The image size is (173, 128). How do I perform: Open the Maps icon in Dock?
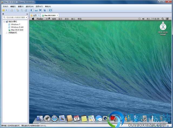tap(91, 118)
